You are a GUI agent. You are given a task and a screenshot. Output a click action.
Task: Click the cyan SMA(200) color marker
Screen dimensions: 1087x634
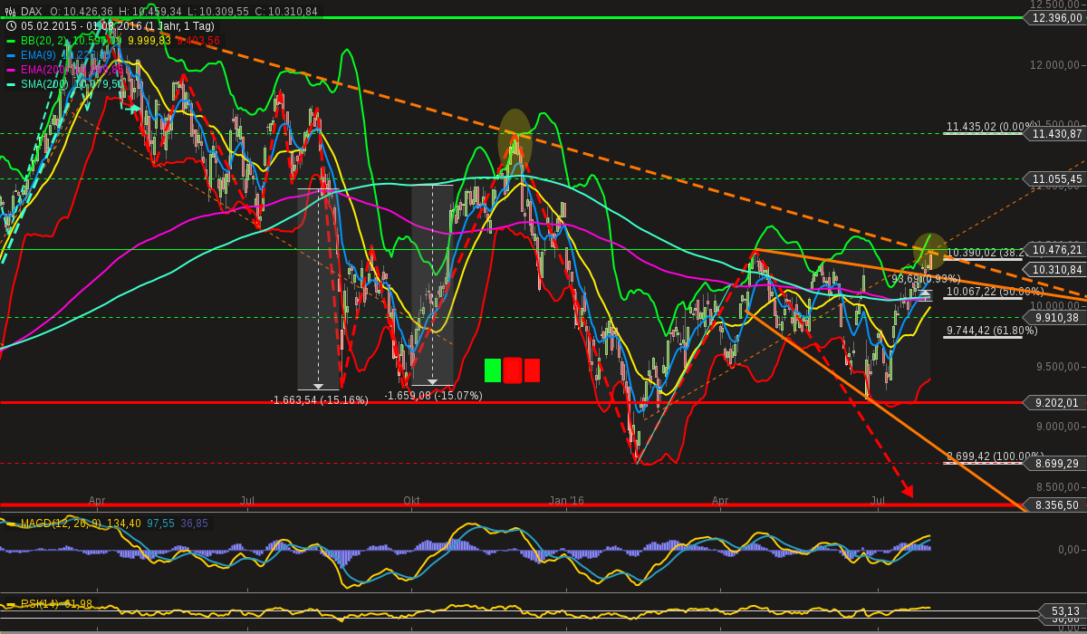(11, 84)
